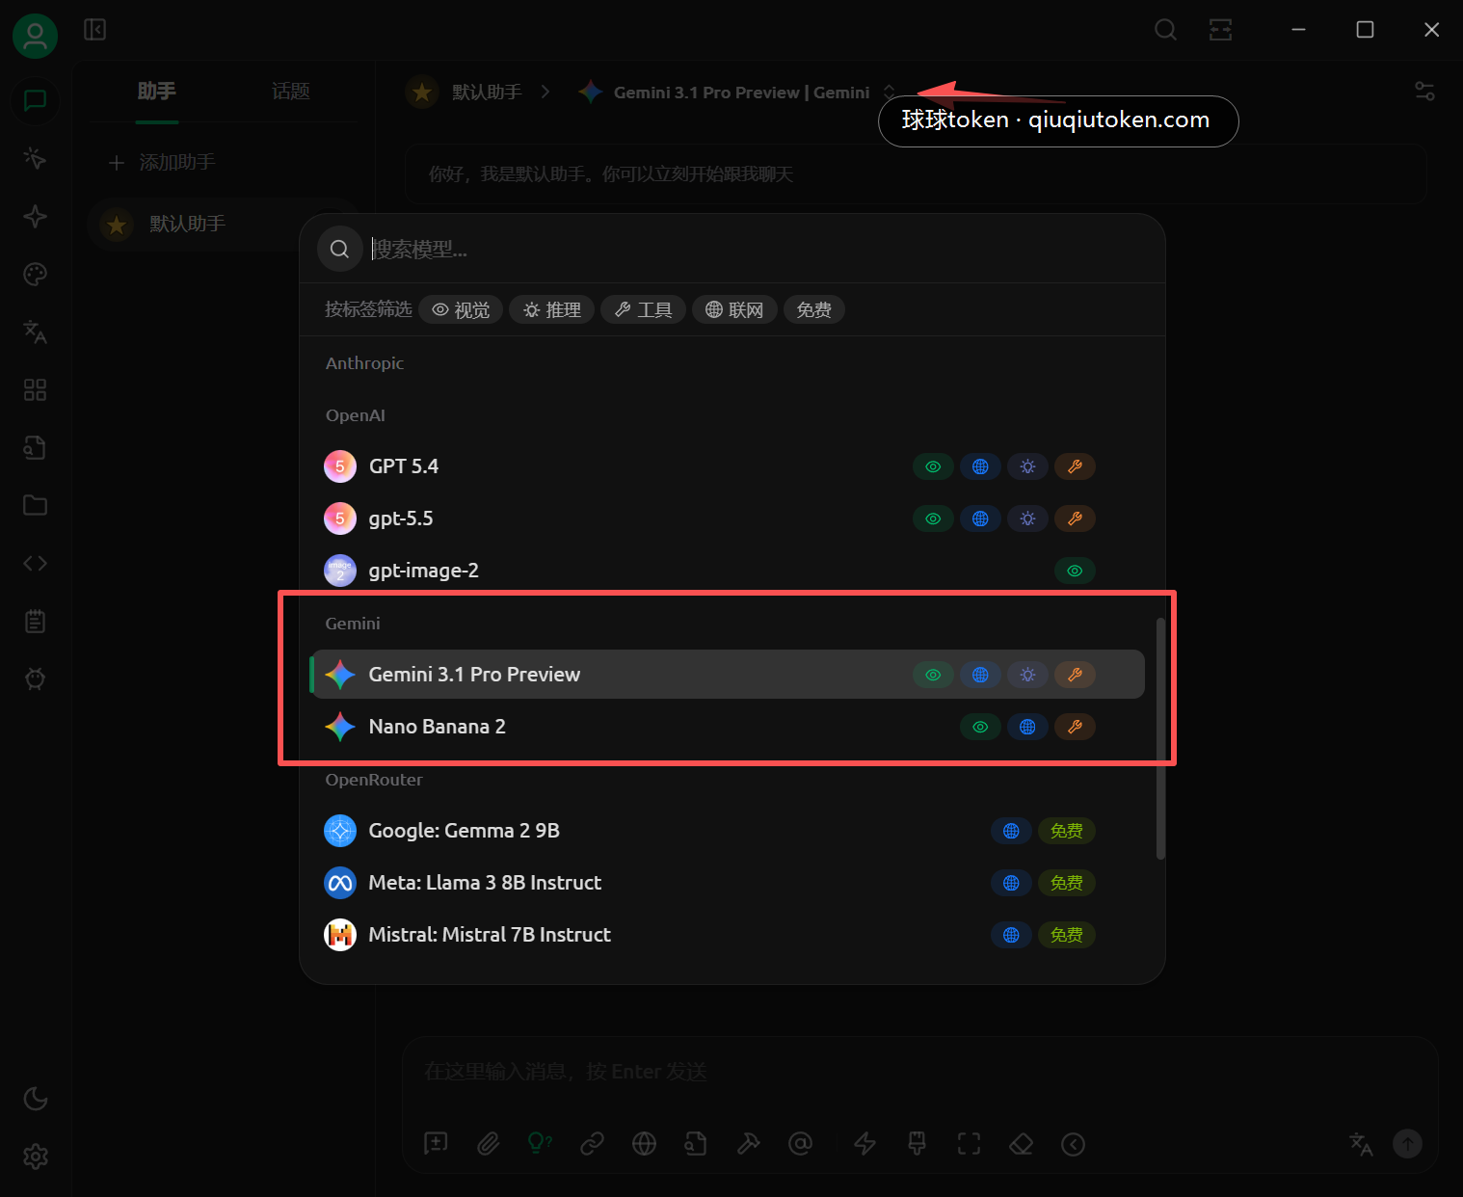Open search in the title bar
The height and width of the screenshot is (1197, 1463).
coord(1165,30)
